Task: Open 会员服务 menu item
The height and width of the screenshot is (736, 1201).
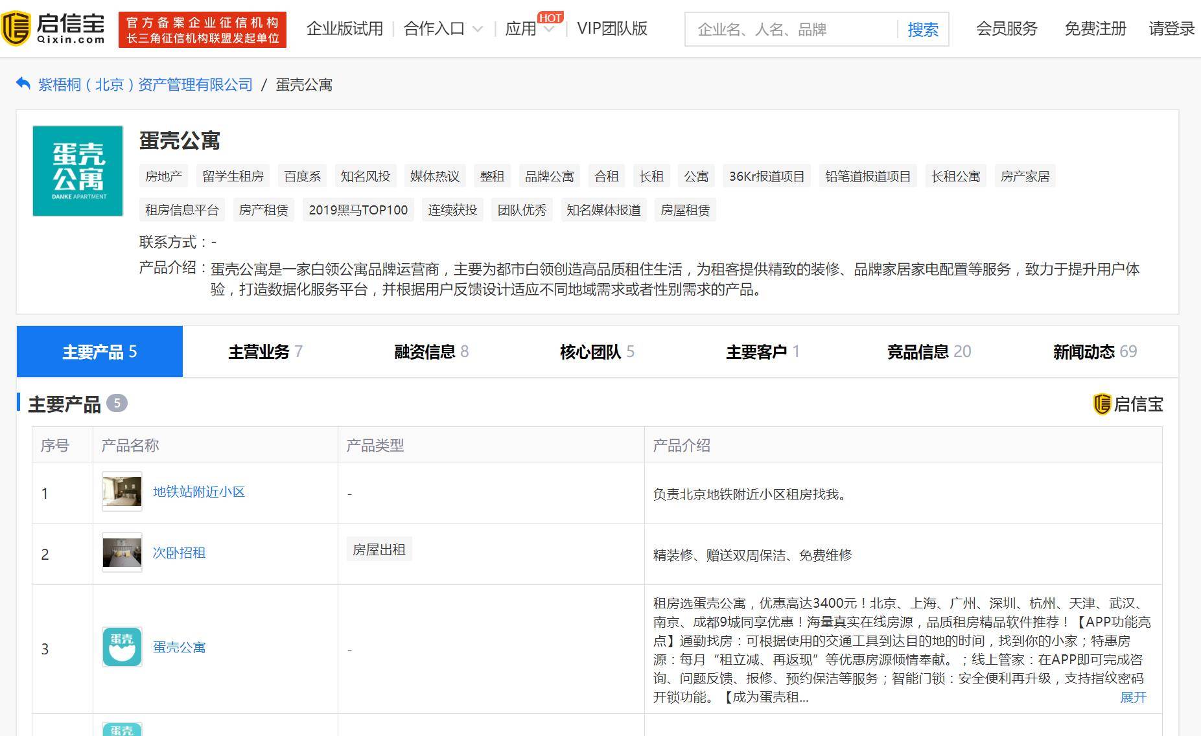Action: [x=1007, y=29]
